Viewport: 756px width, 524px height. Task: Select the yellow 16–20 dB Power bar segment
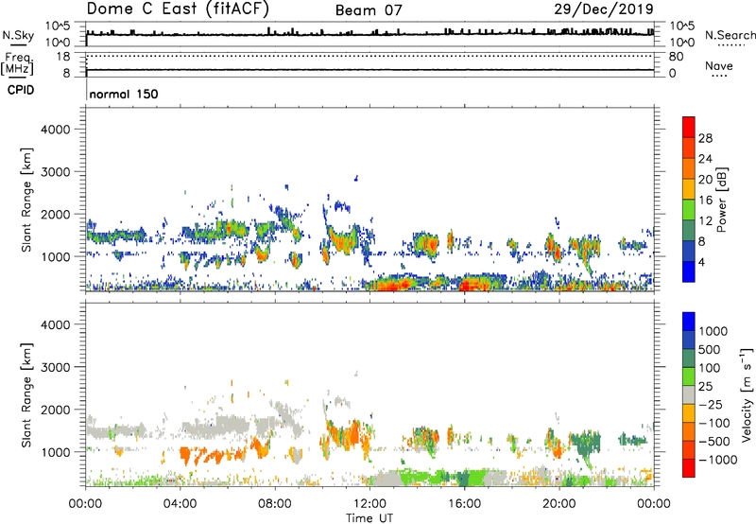pyautogui.click(x=689, y=188)
